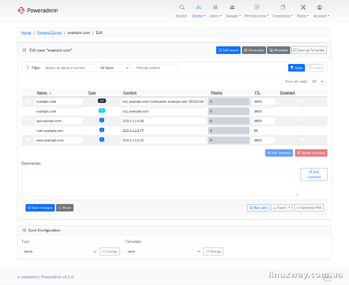Expand the Users menu
Image resolution: width=349 pixels, height=285 pixels.
tap(216, 16)
